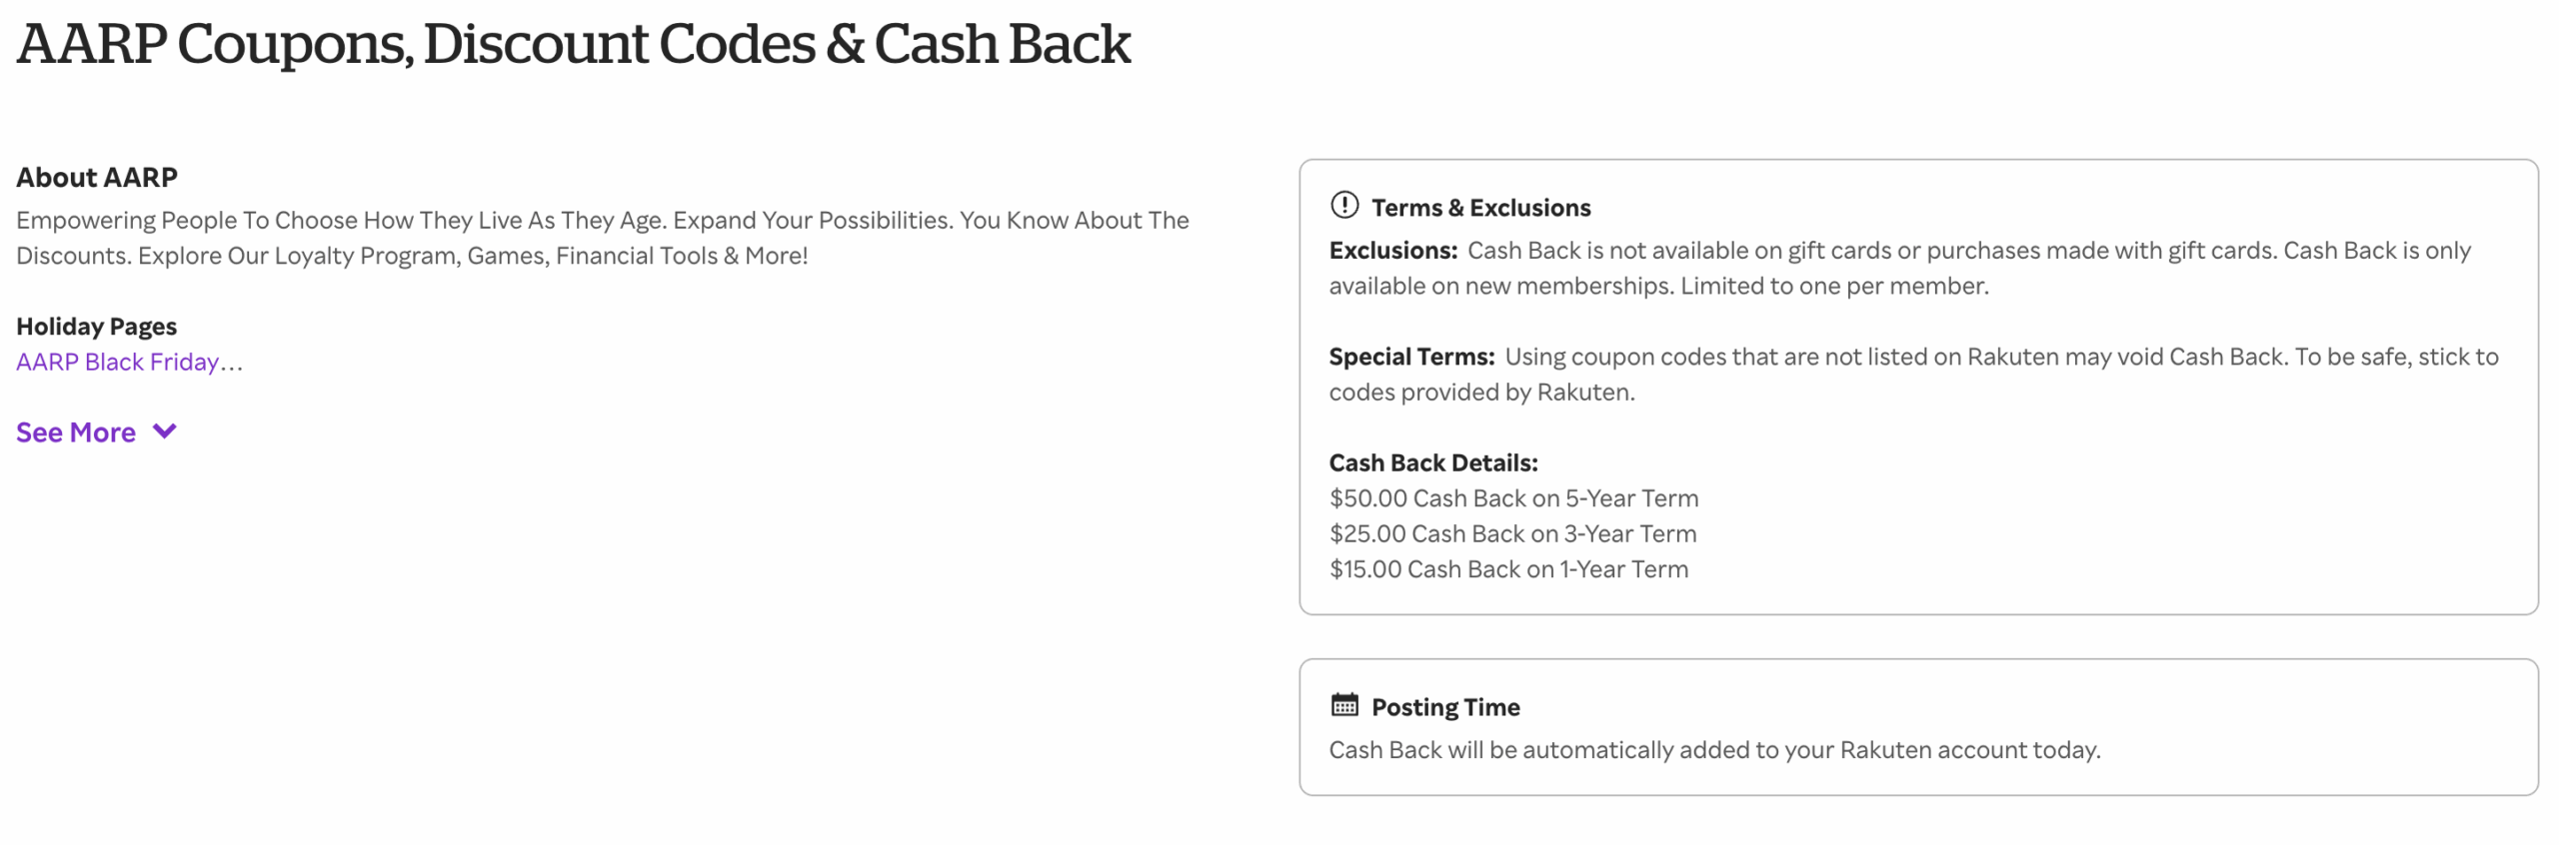Select the $50.00 Cash Back 5-Year Term line

point(1512,498)
